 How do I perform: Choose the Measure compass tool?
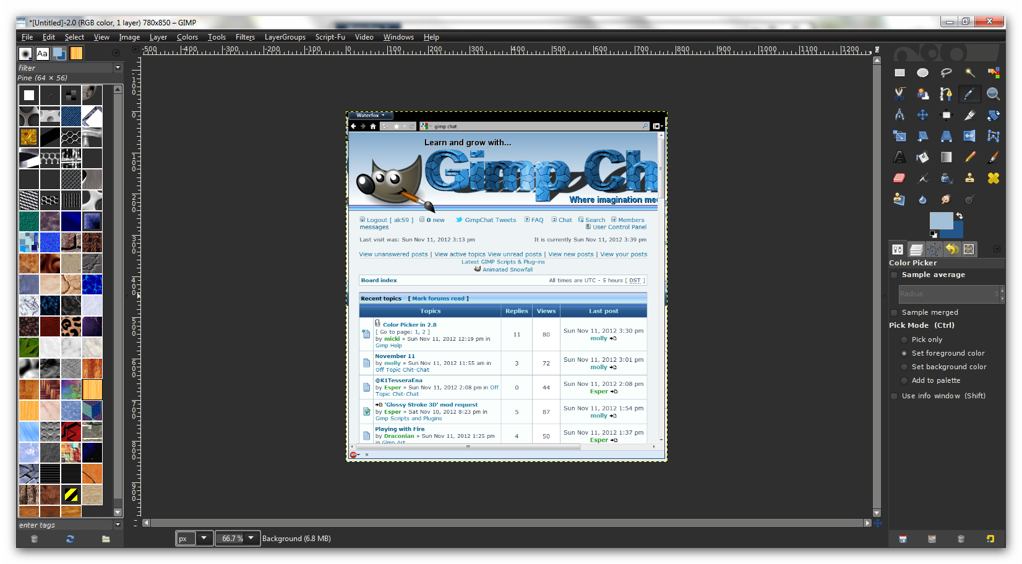(x=900, y=115)
